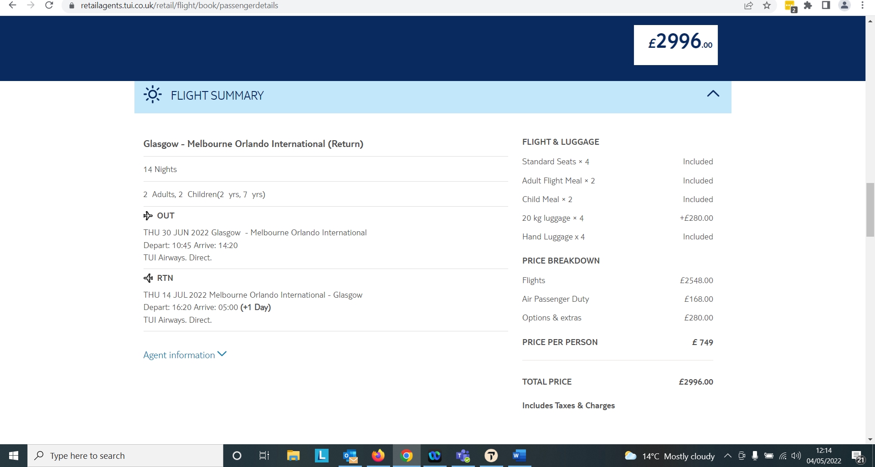Screen dimensions: 875x467
Task: Click the return '(+1 Day)' arrival note
Action: (x=256, y=307)
